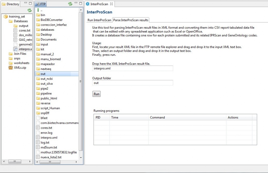Click the Output folder text field
The height and width of the screenshot is (173, 268).
click(133, 83)
